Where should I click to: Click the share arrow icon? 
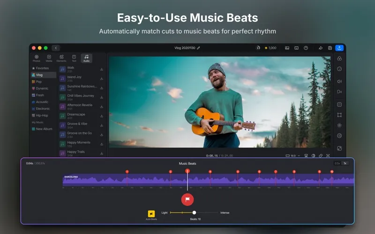click(321, 48)
